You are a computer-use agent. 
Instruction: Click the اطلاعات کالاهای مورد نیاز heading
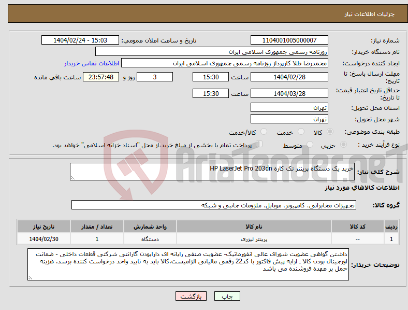tap(362, 188)
